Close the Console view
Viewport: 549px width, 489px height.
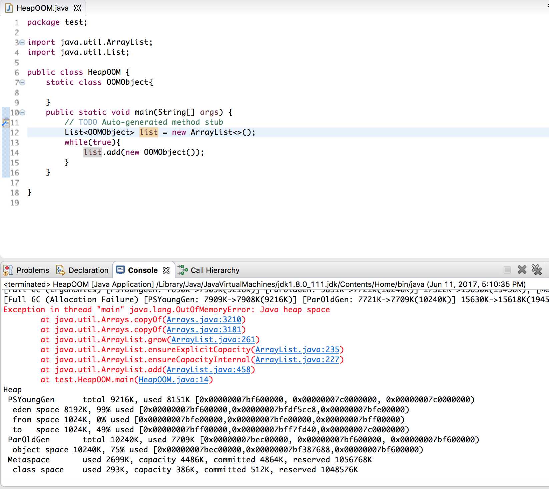click(x=166, y=270)
